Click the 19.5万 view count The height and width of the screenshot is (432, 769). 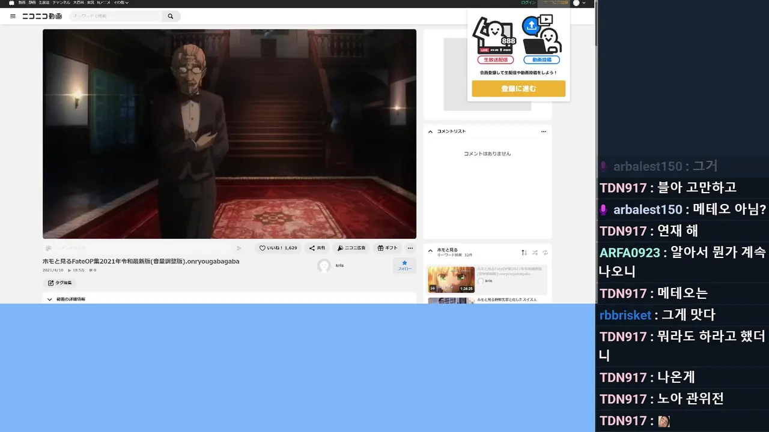[76, 270]
